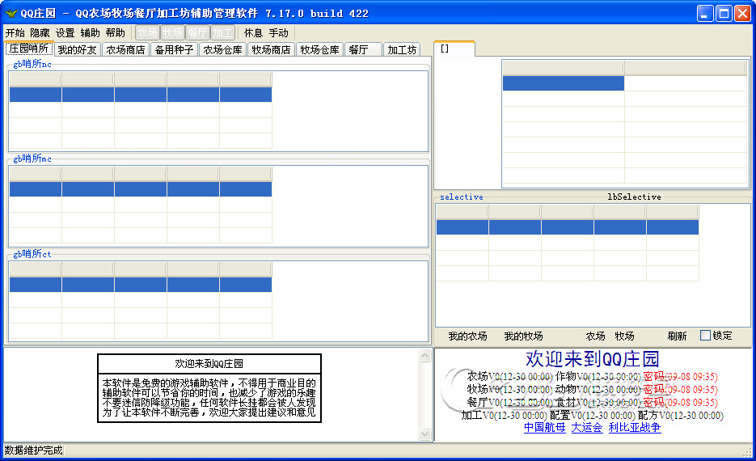Select the [] tab in right panel
Viewport: 756px width, 461px height.
coord(454,49)
